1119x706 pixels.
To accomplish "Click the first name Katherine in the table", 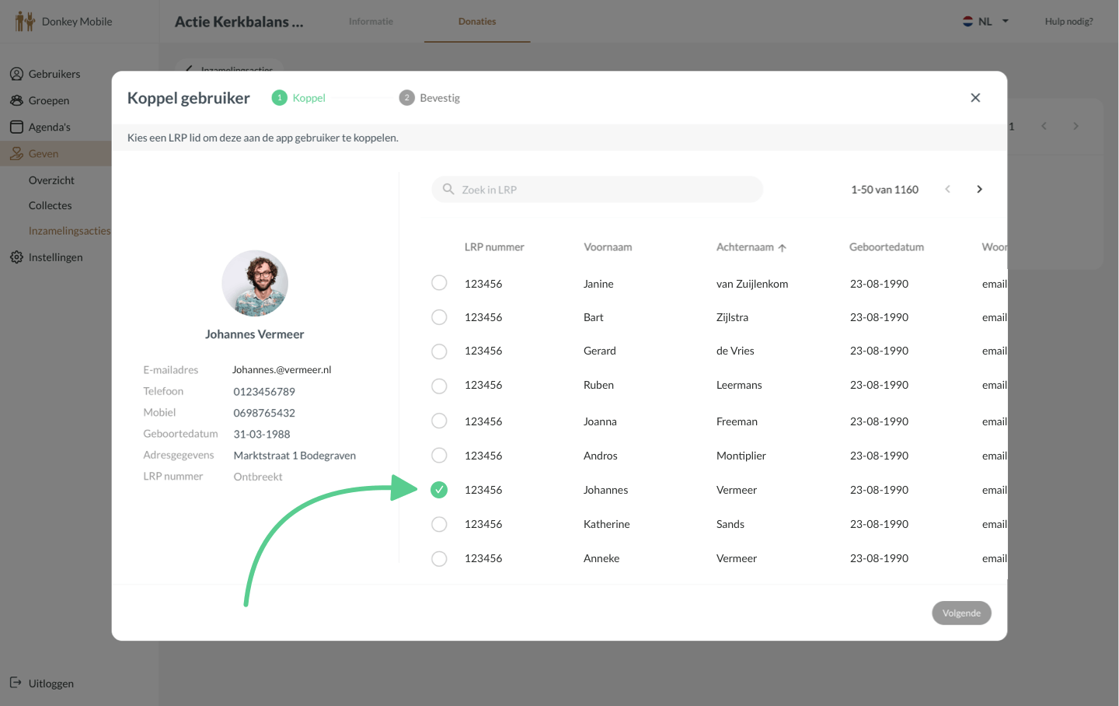I will tap(607, 524).
